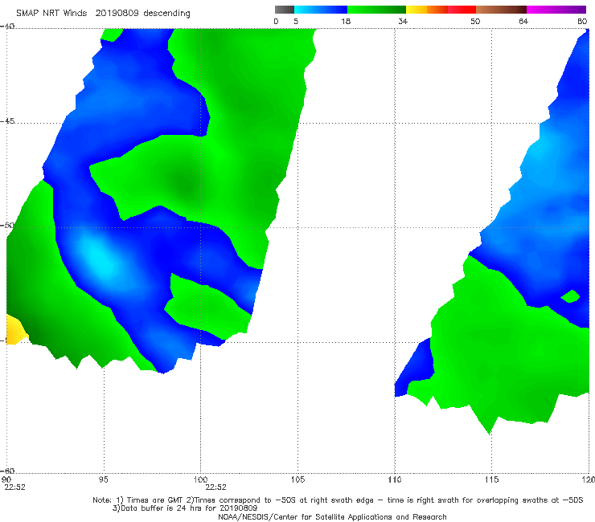
Task: Click the color bar label '18'
Action: click(346, 21)
